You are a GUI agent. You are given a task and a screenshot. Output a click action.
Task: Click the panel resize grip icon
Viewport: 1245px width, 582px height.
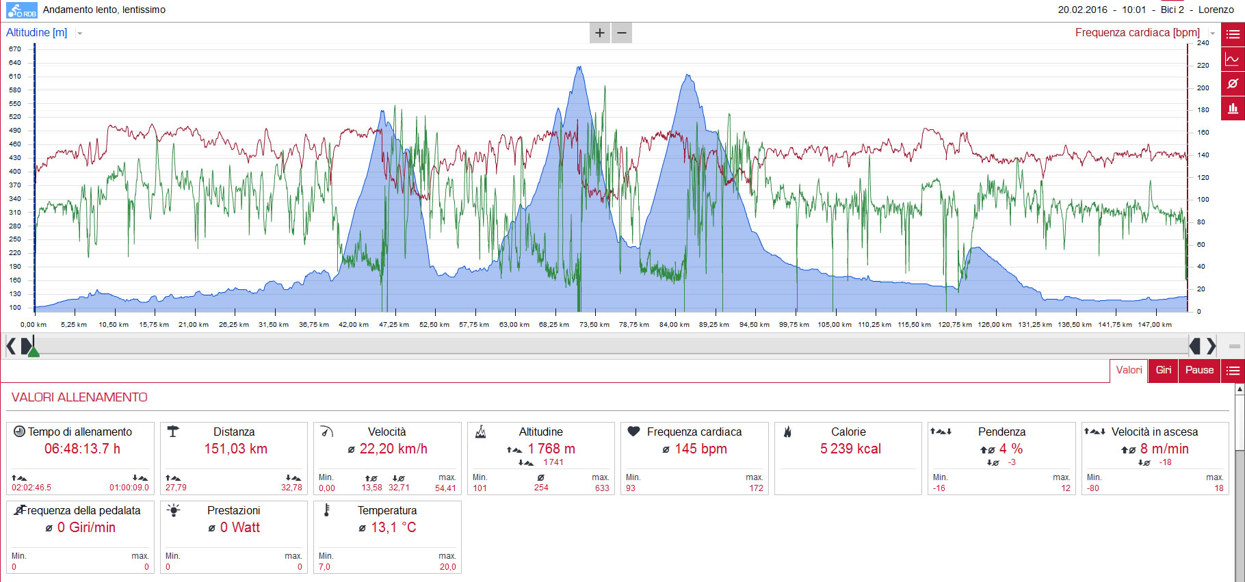[x=1235, y=347]
